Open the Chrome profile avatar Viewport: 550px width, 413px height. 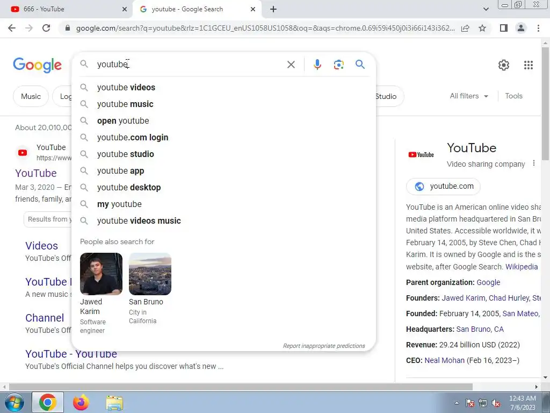[521, 28]
